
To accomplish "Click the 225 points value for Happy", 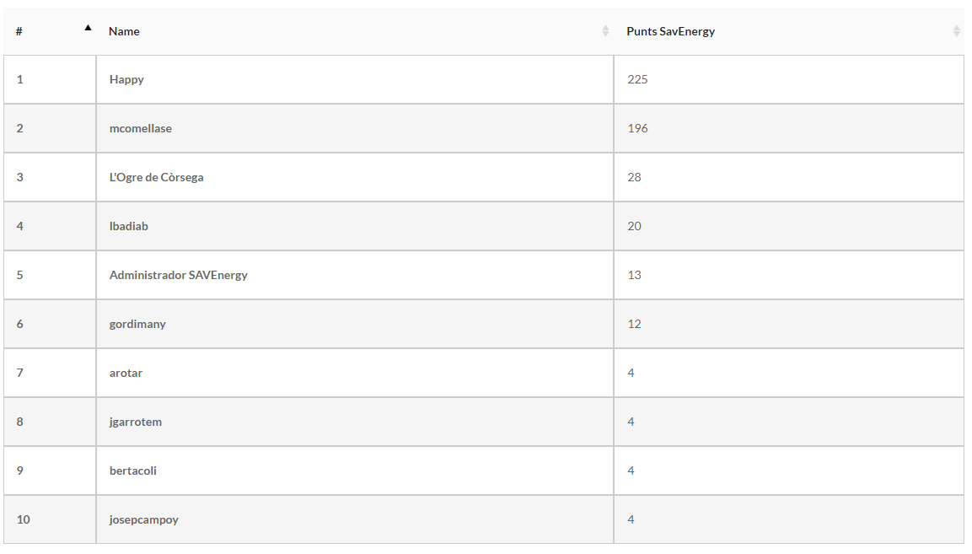I will point(637,79).
